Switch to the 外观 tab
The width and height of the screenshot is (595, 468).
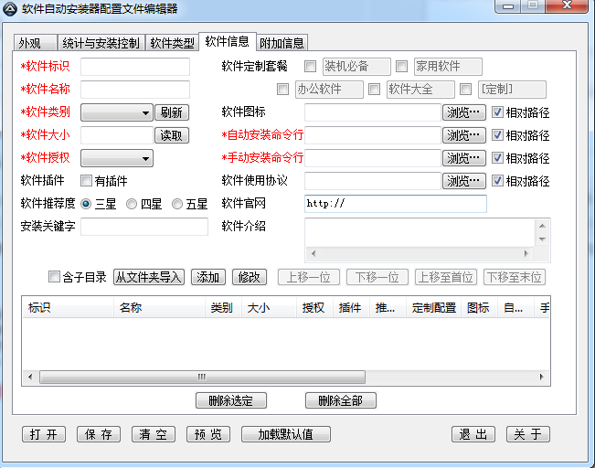click(30, 43)
